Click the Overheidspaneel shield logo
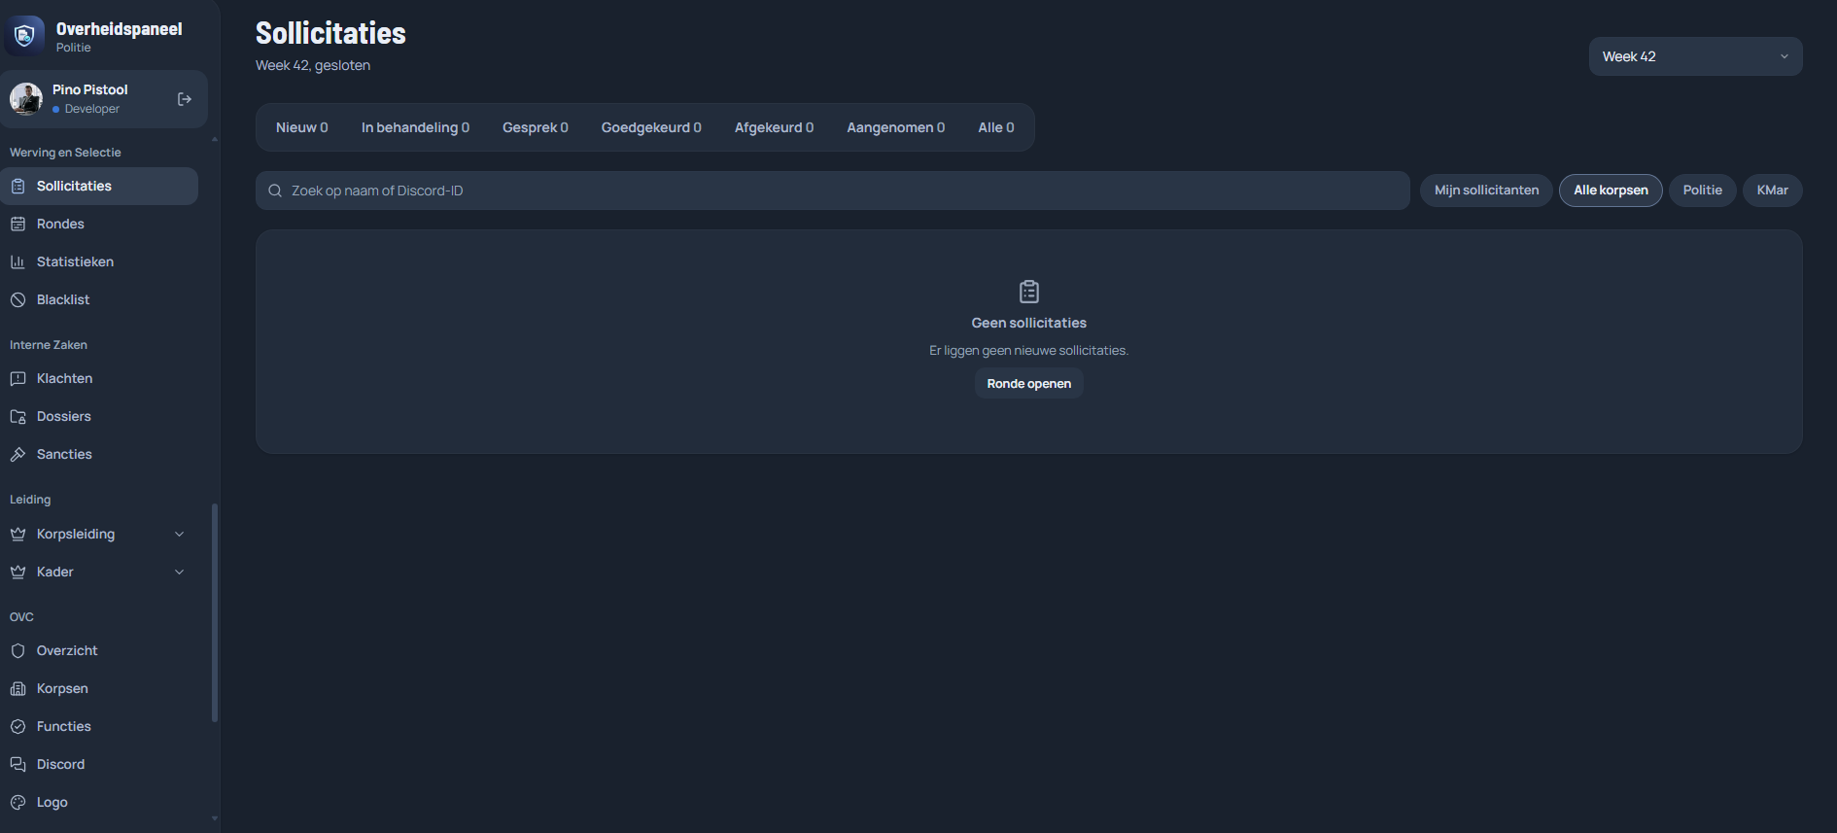This screenshot has width=1837, height=833. coord(24,36)
